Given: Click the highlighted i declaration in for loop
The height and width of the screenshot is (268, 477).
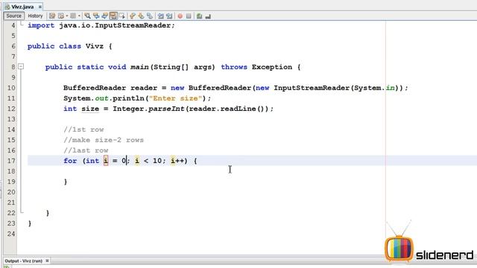Looking at the screenshot, I should (x=106, y=161).
